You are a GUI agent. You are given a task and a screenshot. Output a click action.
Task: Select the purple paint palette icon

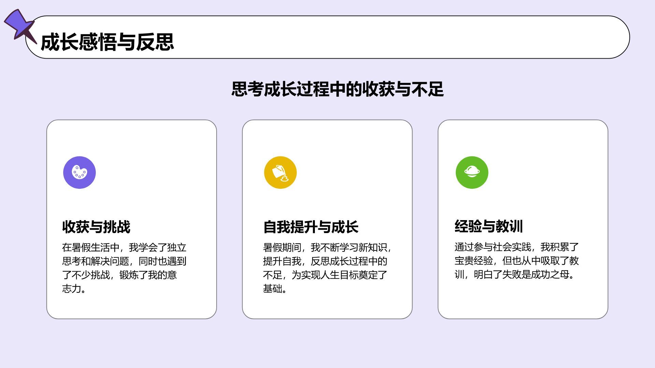click(79, 172)
